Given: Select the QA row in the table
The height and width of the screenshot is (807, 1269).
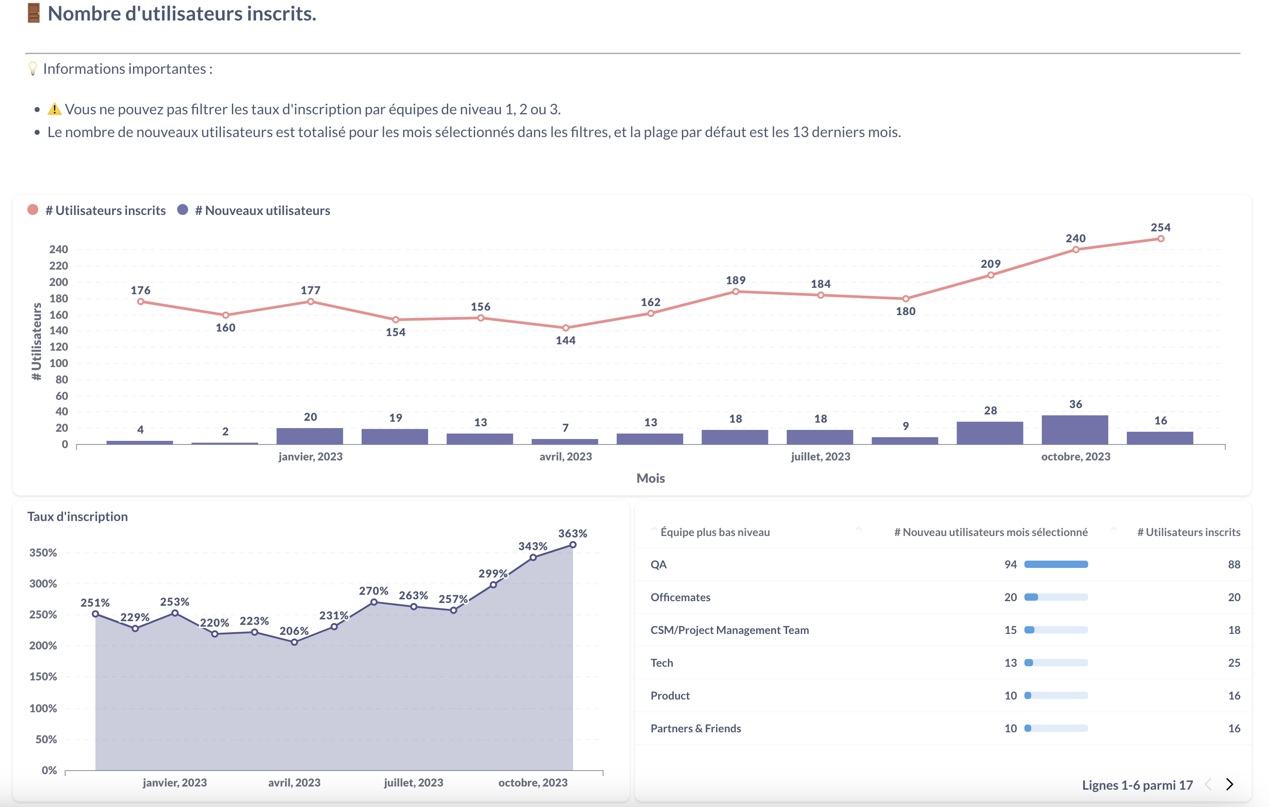Looking at the screenshot, I should (x=659, y=564).
